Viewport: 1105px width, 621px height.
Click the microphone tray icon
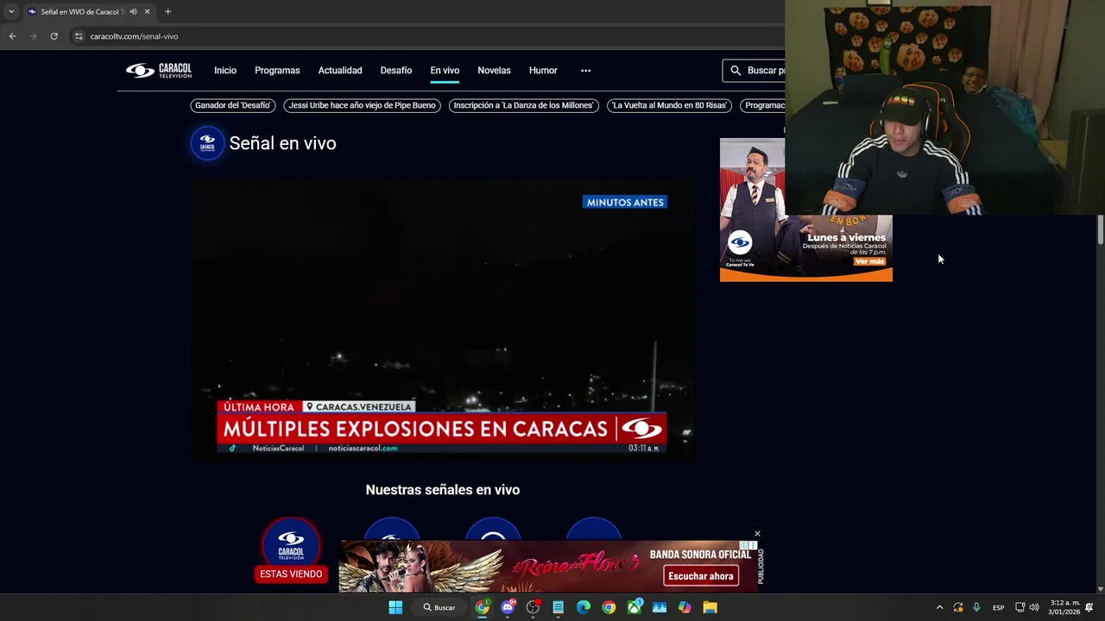click(x=976, y=607)
